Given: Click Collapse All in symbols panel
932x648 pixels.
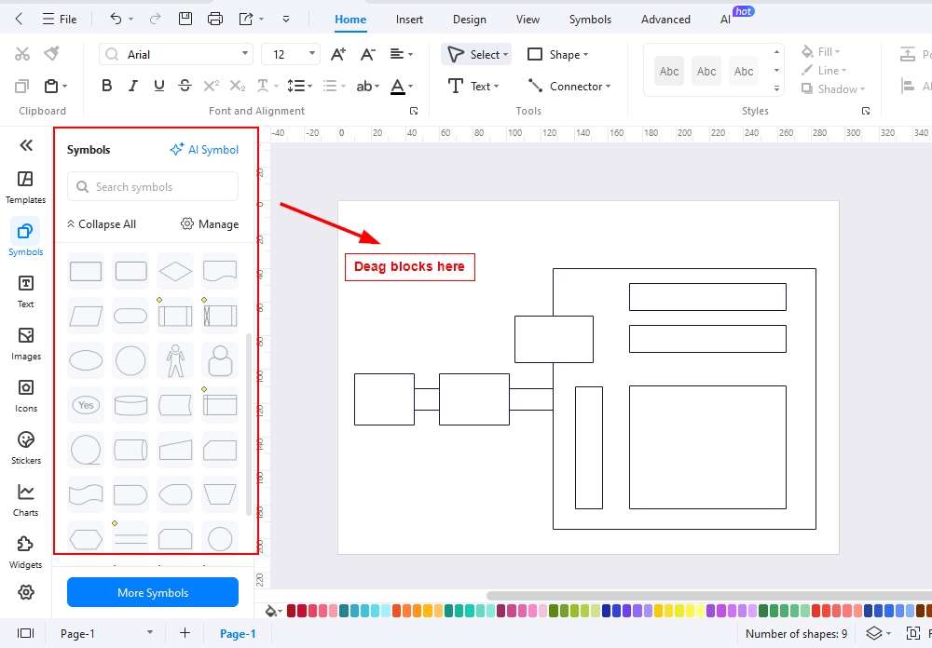Looking at the screenshot, I should click(102, 224).
